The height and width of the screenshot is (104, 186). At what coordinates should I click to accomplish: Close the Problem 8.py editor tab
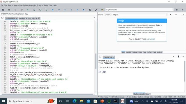pos(17,18)
